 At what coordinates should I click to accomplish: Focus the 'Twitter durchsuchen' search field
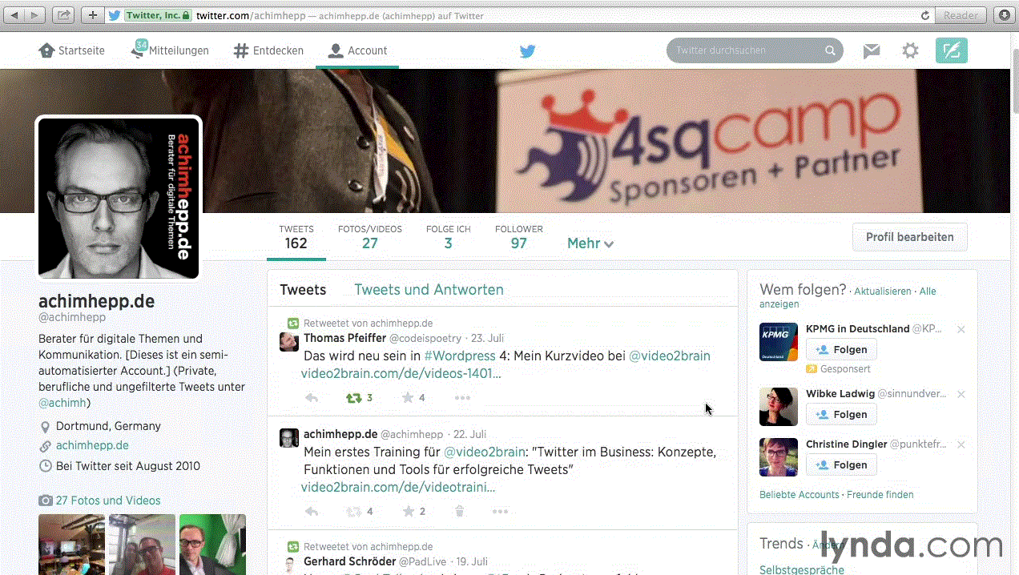click(755, 50)
